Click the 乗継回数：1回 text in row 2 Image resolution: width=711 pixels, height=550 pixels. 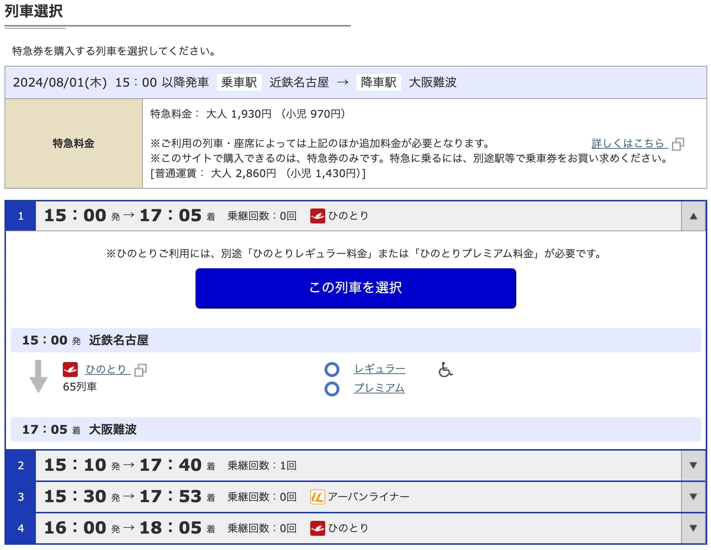pyautogui.click(x=262, y=466)
